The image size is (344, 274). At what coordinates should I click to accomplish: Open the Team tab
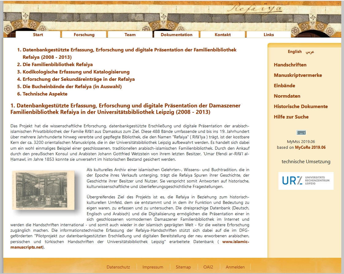point(130,35)
